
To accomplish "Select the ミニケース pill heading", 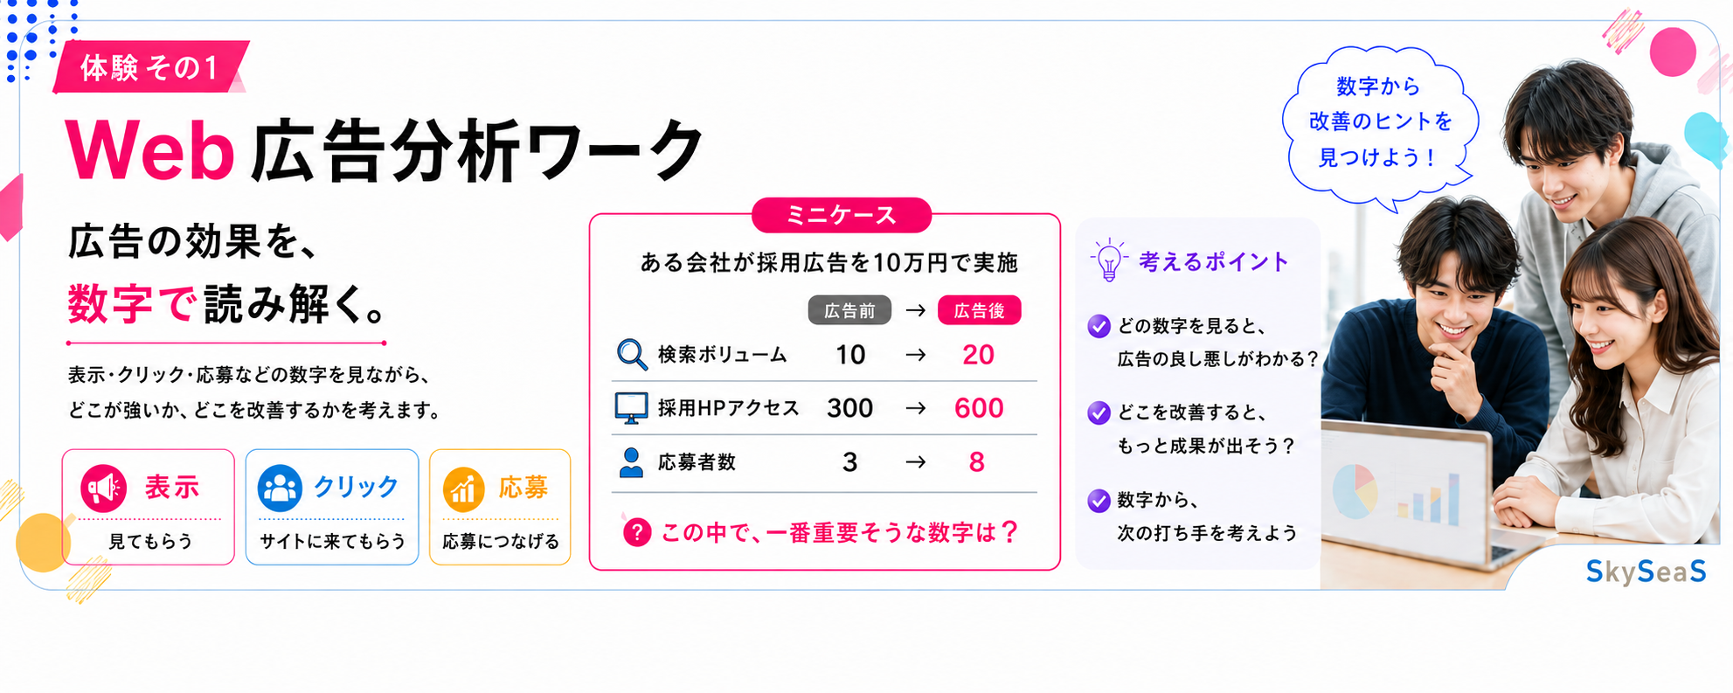I will [842, 215].
